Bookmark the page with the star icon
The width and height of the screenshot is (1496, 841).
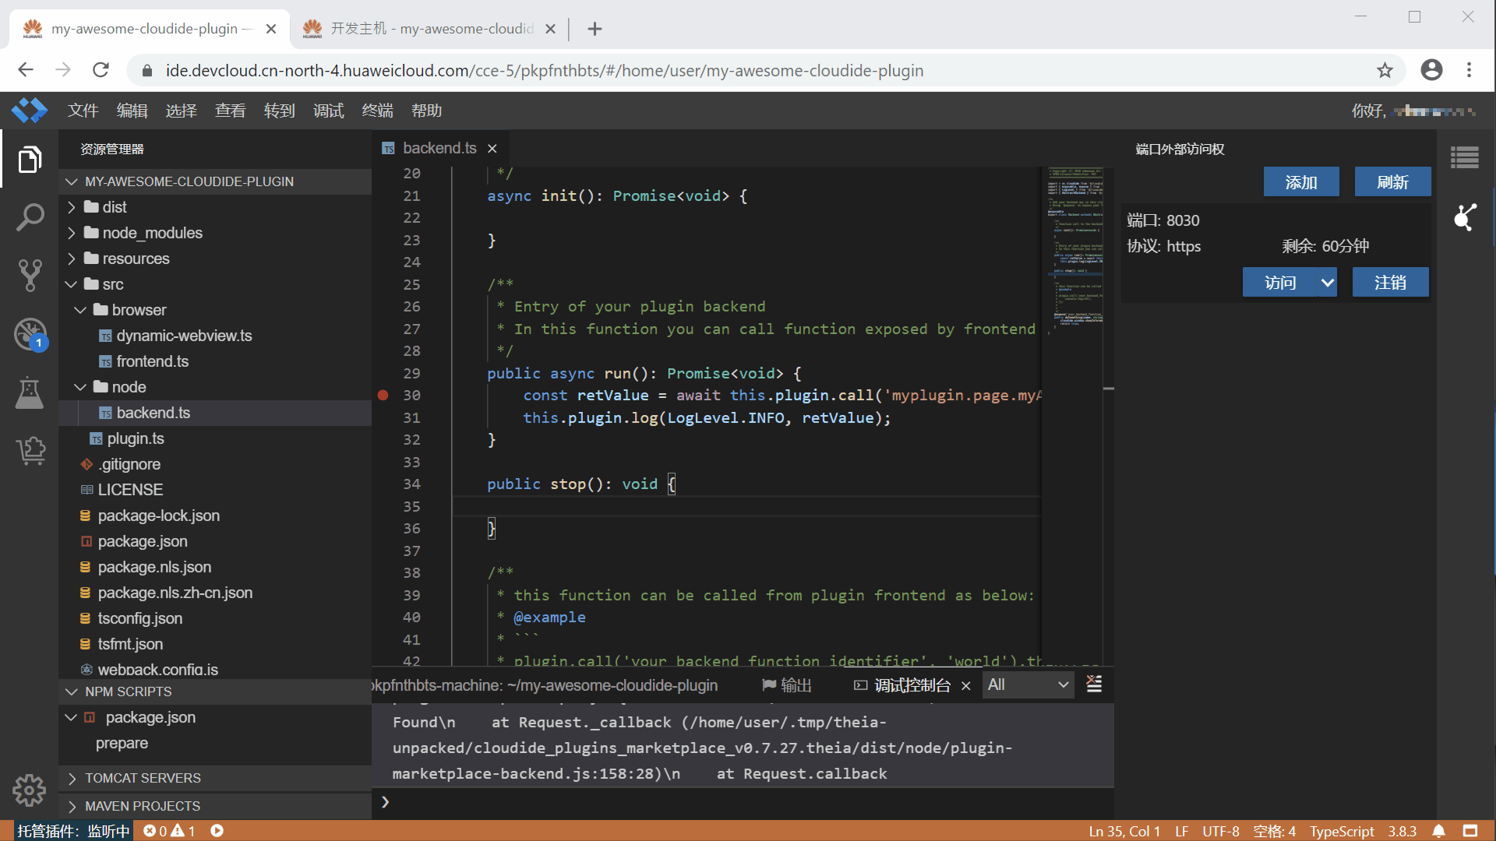coord(1385,70)
